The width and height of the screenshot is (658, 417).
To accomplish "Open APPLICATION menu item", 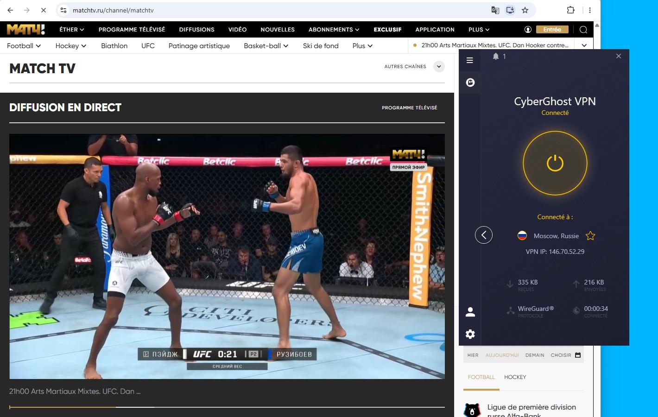I will 435,29.
